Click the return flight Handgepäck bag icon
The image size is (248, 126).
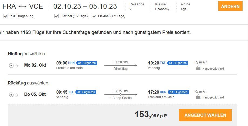(x=198, y=97)
